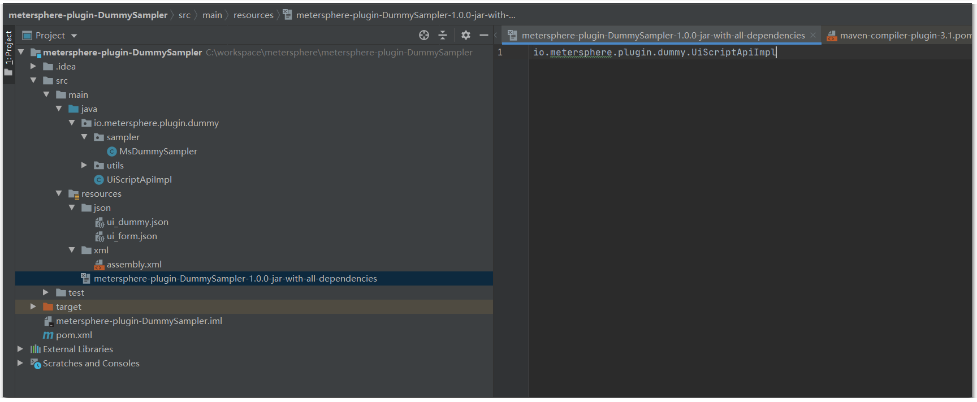977x402 pixels.
Task: Click the Collapse All icon in Project panel
Action: [x=443, y=35]
